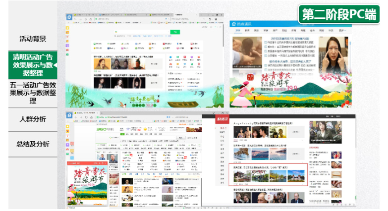
Task: Click the search button beside 360导航 search field
Action: point(181,138)
